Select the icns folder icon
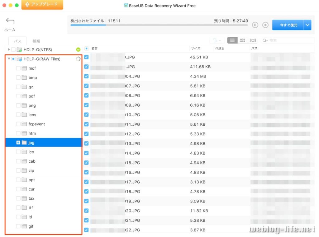The image size is (319, 237). [24, 114]
